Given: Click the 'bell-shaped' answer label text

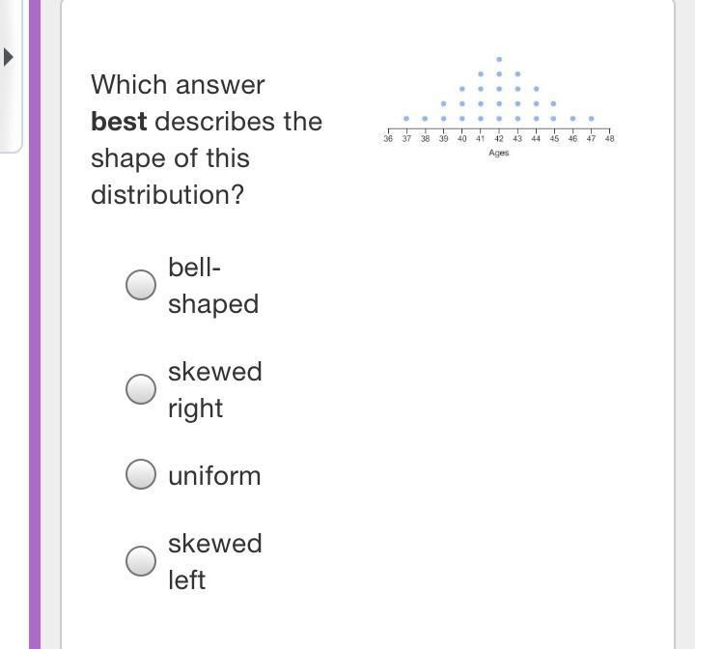Looking at the screenshot, I should coord(213,286).
